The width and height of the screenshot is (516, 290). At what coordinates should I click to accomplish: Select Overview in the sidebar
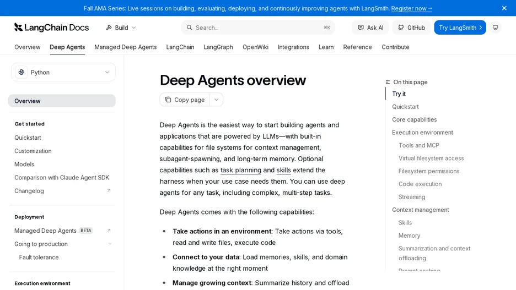pyautogui.click(x=62, y=101)
